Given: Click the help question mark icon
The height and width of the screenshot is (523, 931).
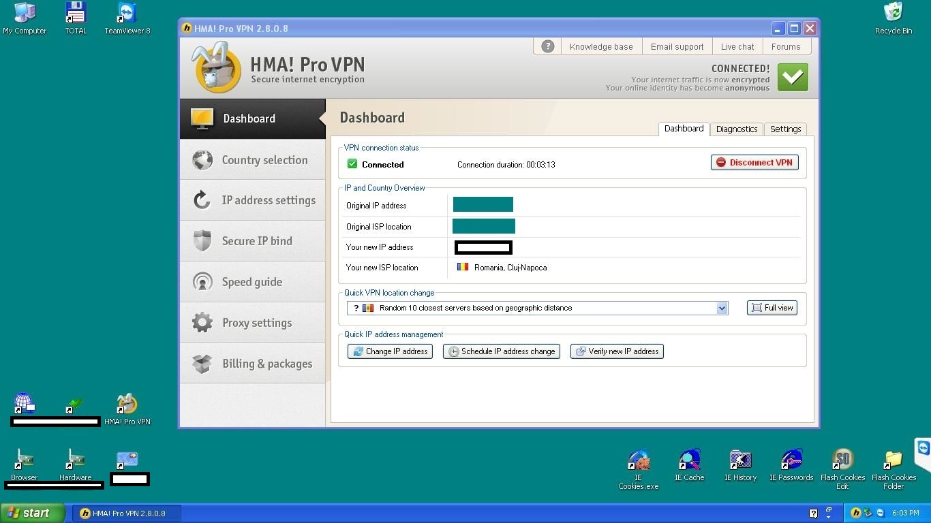Looking at the screenshot, I should [547, 46].
